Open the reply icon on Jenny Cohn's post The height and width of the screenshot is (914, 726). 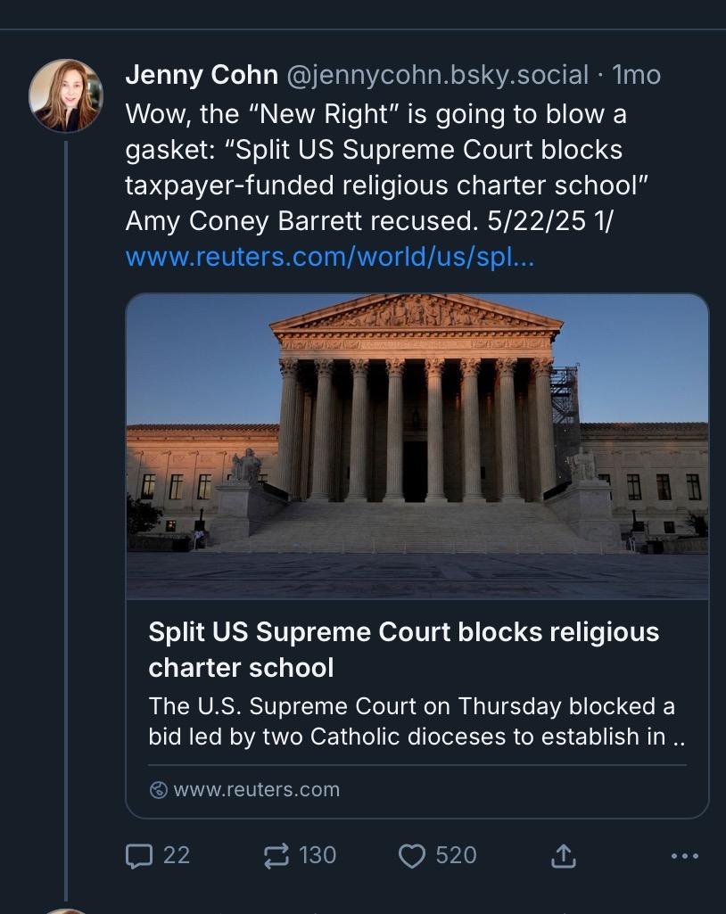point(139,856)
